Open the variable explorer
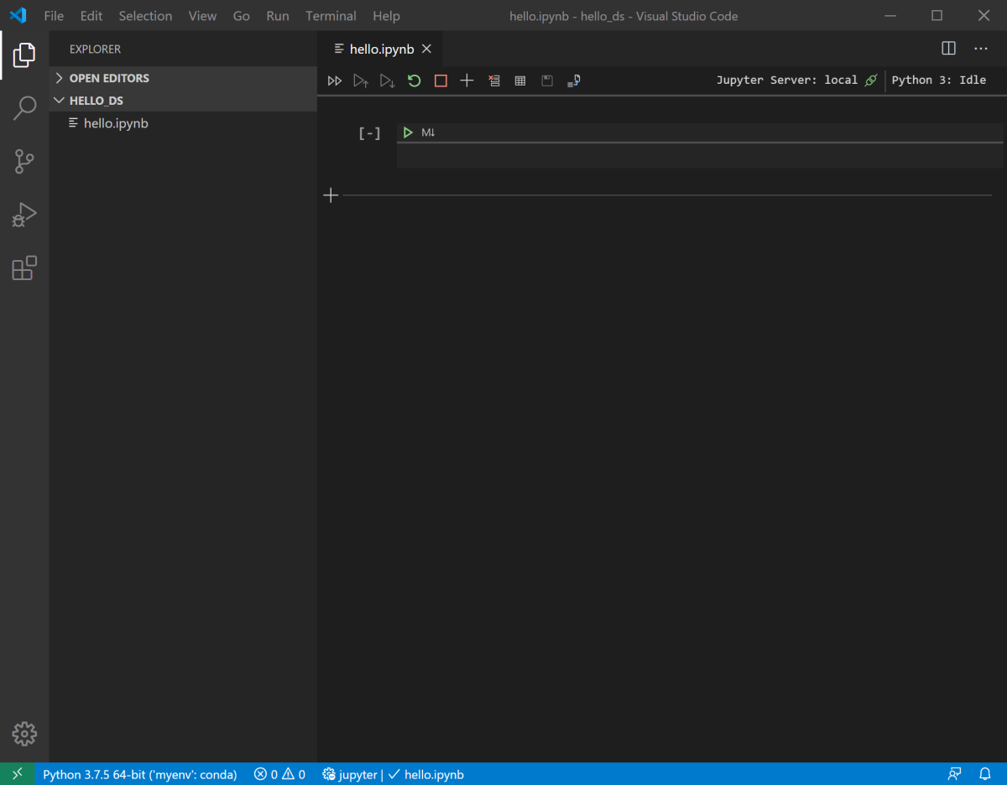1007x785 pixels. (x=519, y=81)
